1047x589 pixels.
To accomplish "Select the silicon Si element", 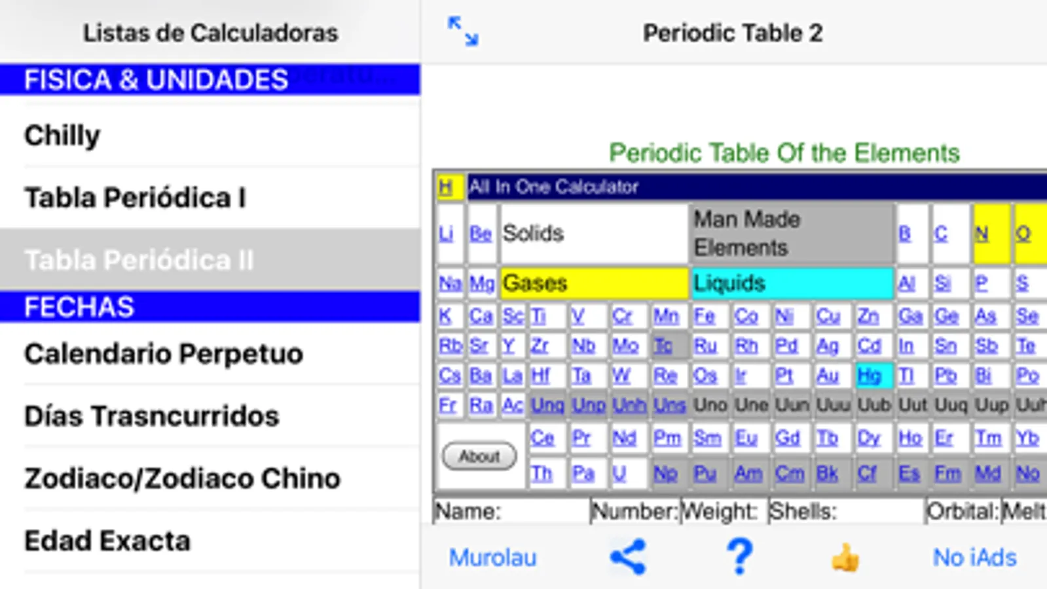I will click(x=942, y=283).
